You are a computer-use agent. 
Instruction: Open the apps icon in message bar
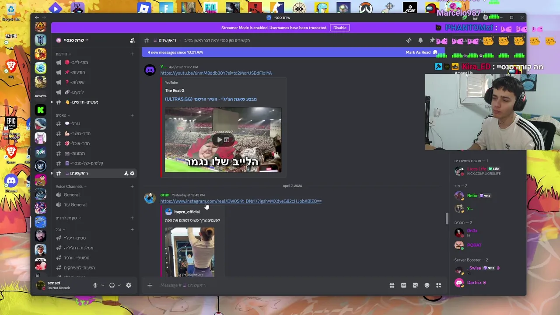(438, 285)
